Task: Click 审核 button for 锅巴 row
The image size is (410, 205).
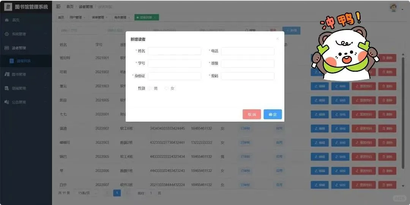Action: (x=340, y=157)
